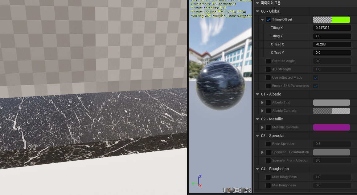Collapse the 00 - Global group
This screenshot has height=195, width=357.
(257, 11)
